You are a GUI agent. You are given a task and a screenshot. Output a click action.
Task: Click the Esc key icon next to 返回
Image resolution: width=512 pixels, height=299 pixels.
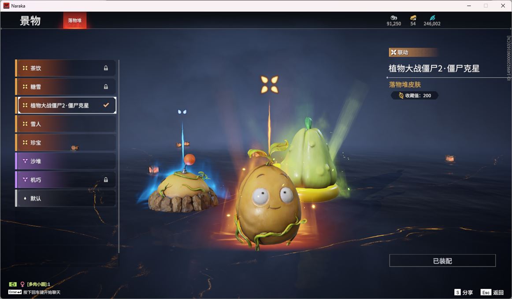pos(486,292)
